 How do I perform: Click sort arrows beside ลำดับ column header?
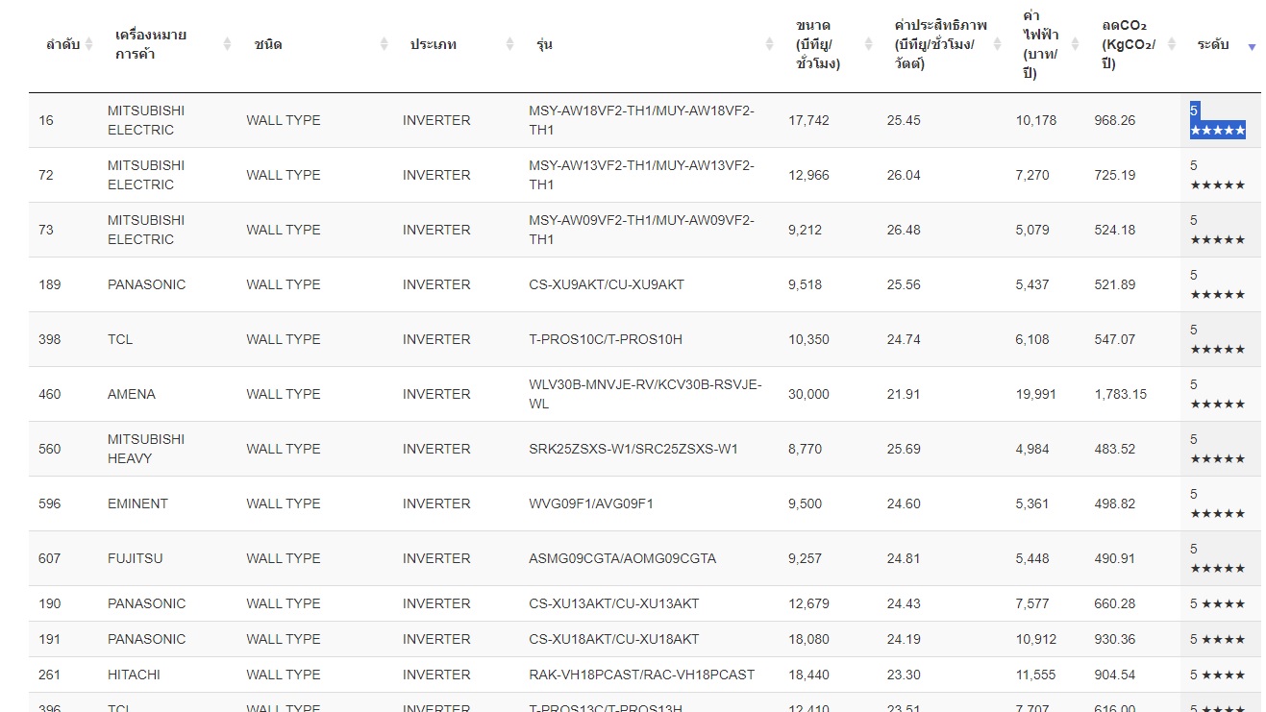click(x=89, y=44)
